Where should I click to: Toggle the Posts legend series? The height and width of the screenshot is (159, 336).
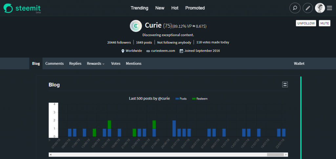[181, 99]
